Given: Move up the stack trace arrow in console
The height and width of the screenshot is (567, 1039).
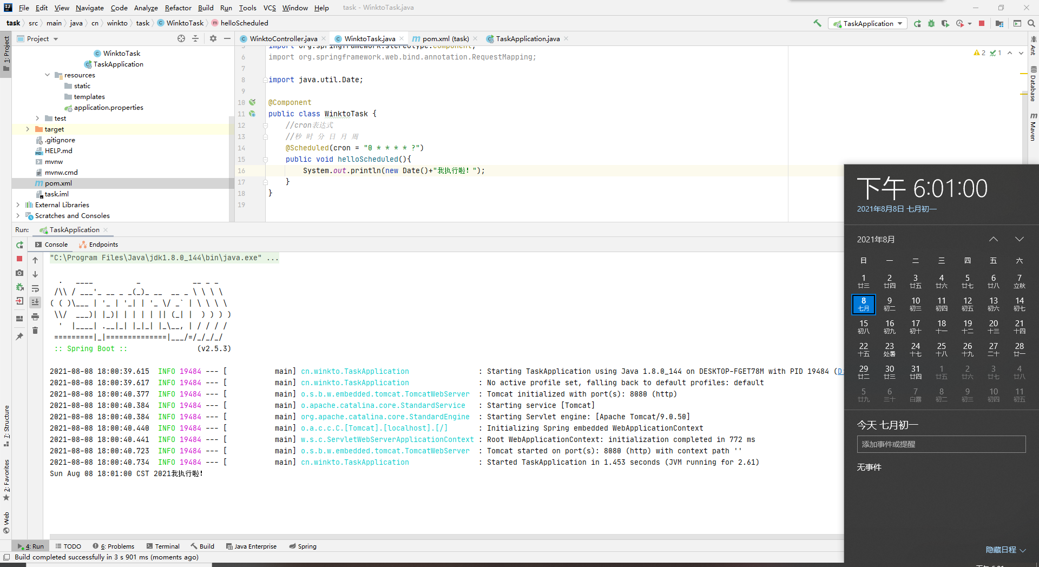Looking at the screenshot, I should (35, 260).
